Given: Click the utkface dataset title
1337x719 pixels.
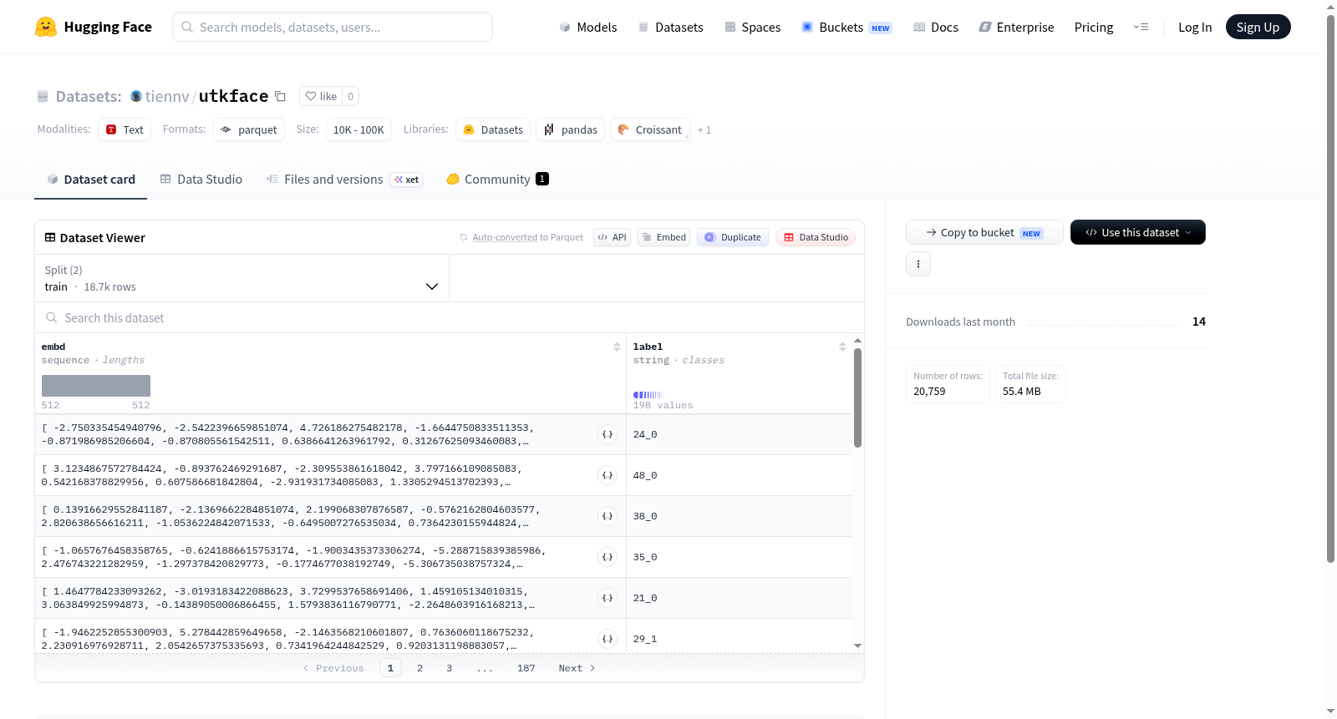Looking at the screenshot, I should [233, 97].
